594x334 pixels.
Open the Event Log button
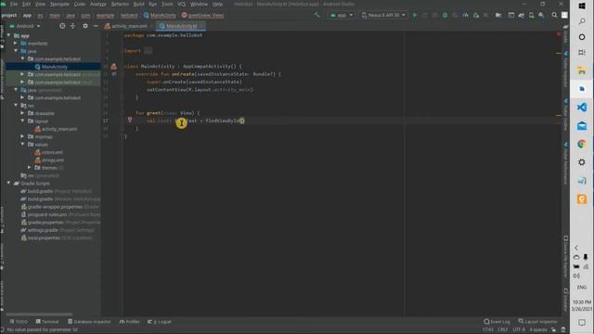pyautogui.click(x=497, y=322)
